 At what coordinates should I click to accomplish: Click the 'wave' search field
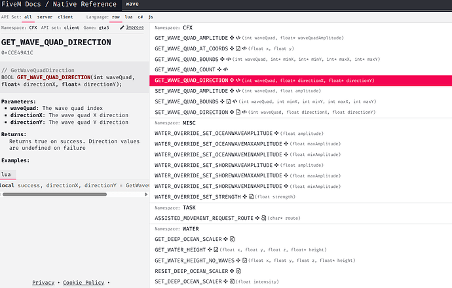point(286,5)
